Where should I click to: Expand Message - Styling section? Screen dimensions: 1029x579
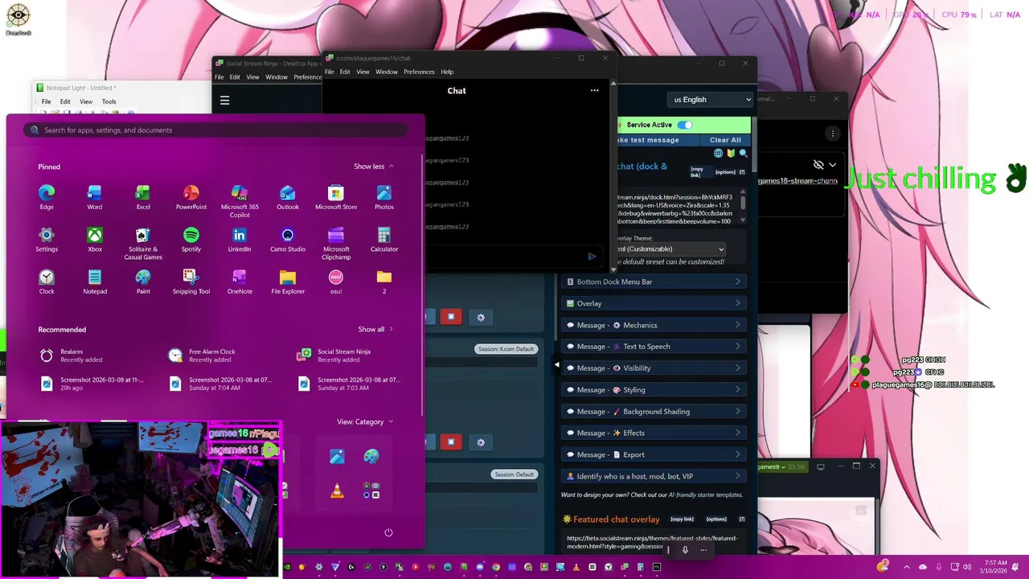(x=654, y=390)
